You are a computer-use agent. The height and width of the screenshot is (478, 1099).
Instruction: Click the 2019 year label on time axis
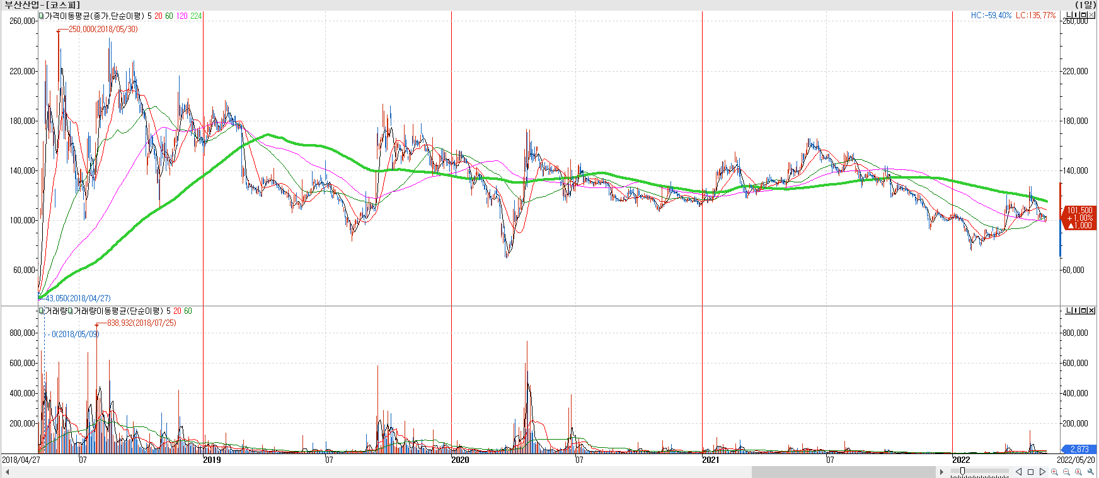212,460
